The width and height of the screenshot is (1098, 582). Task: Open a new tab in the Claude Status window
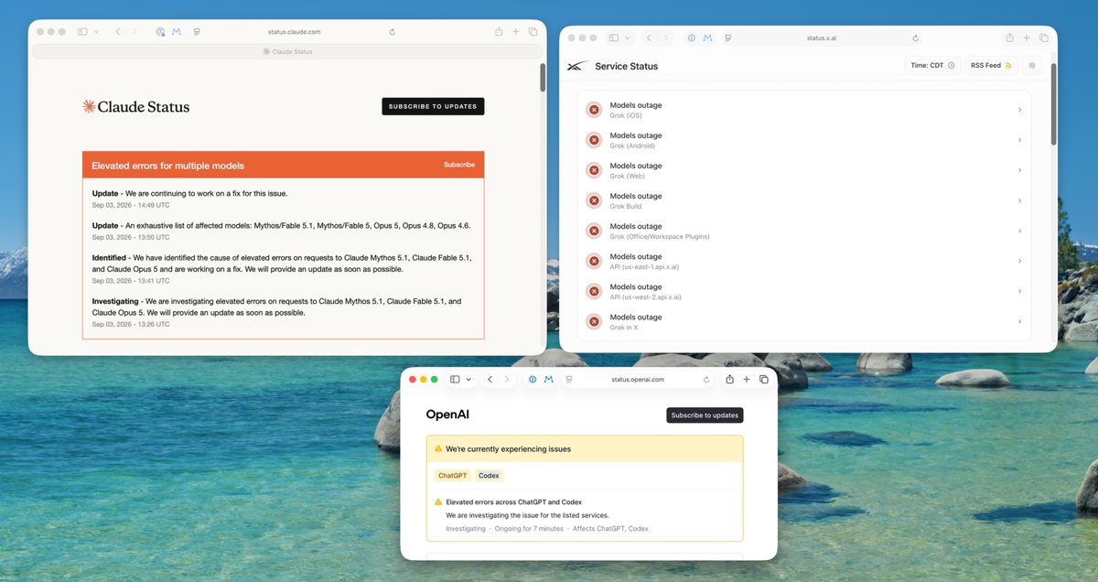516,31
